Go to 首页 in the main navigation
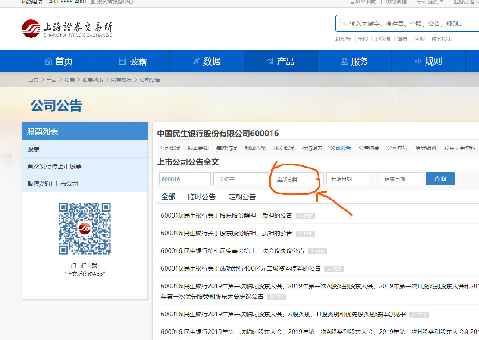The height and width of the screenshot is (340, 479). (x=59, y=61)
